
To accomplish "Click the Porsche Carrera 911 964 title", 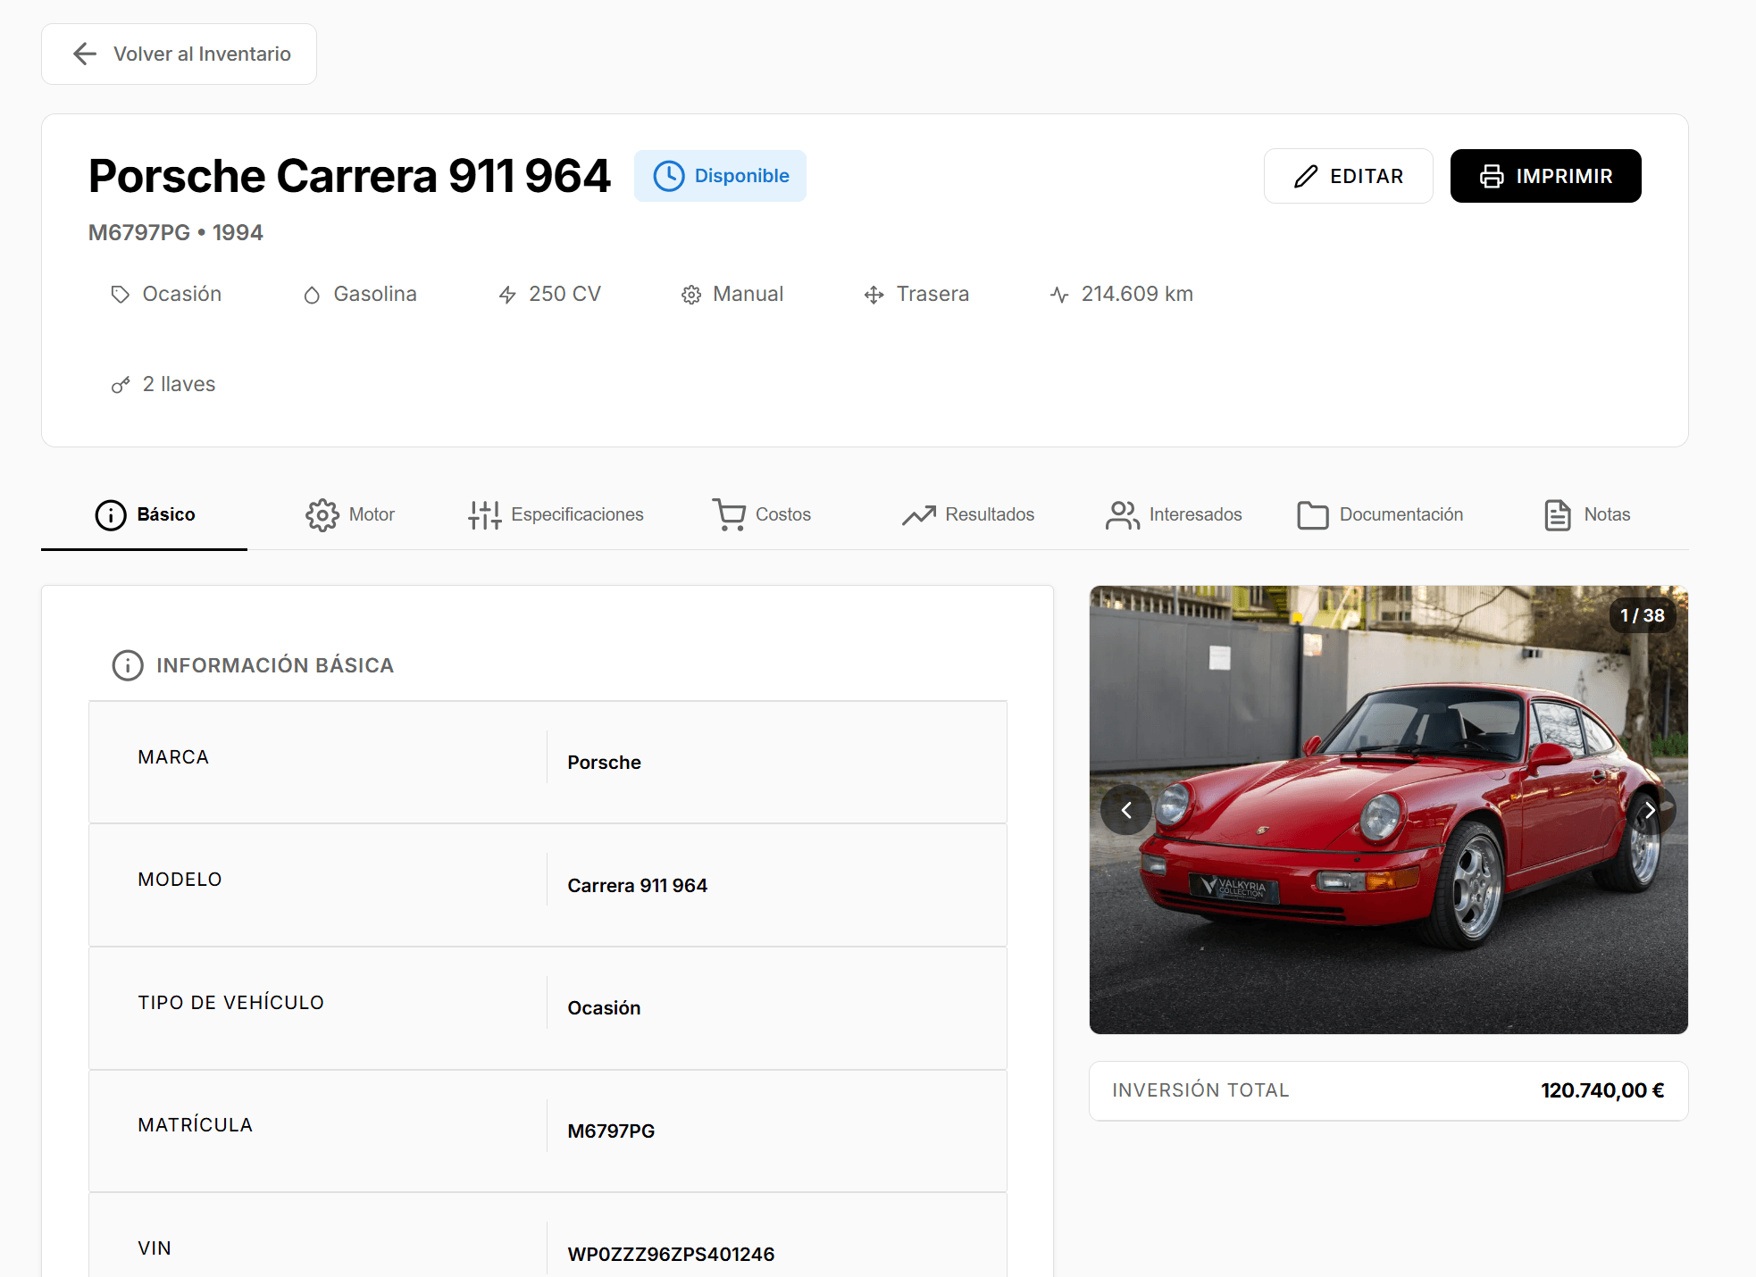I will pyautogui.click(x=349, y=176).
